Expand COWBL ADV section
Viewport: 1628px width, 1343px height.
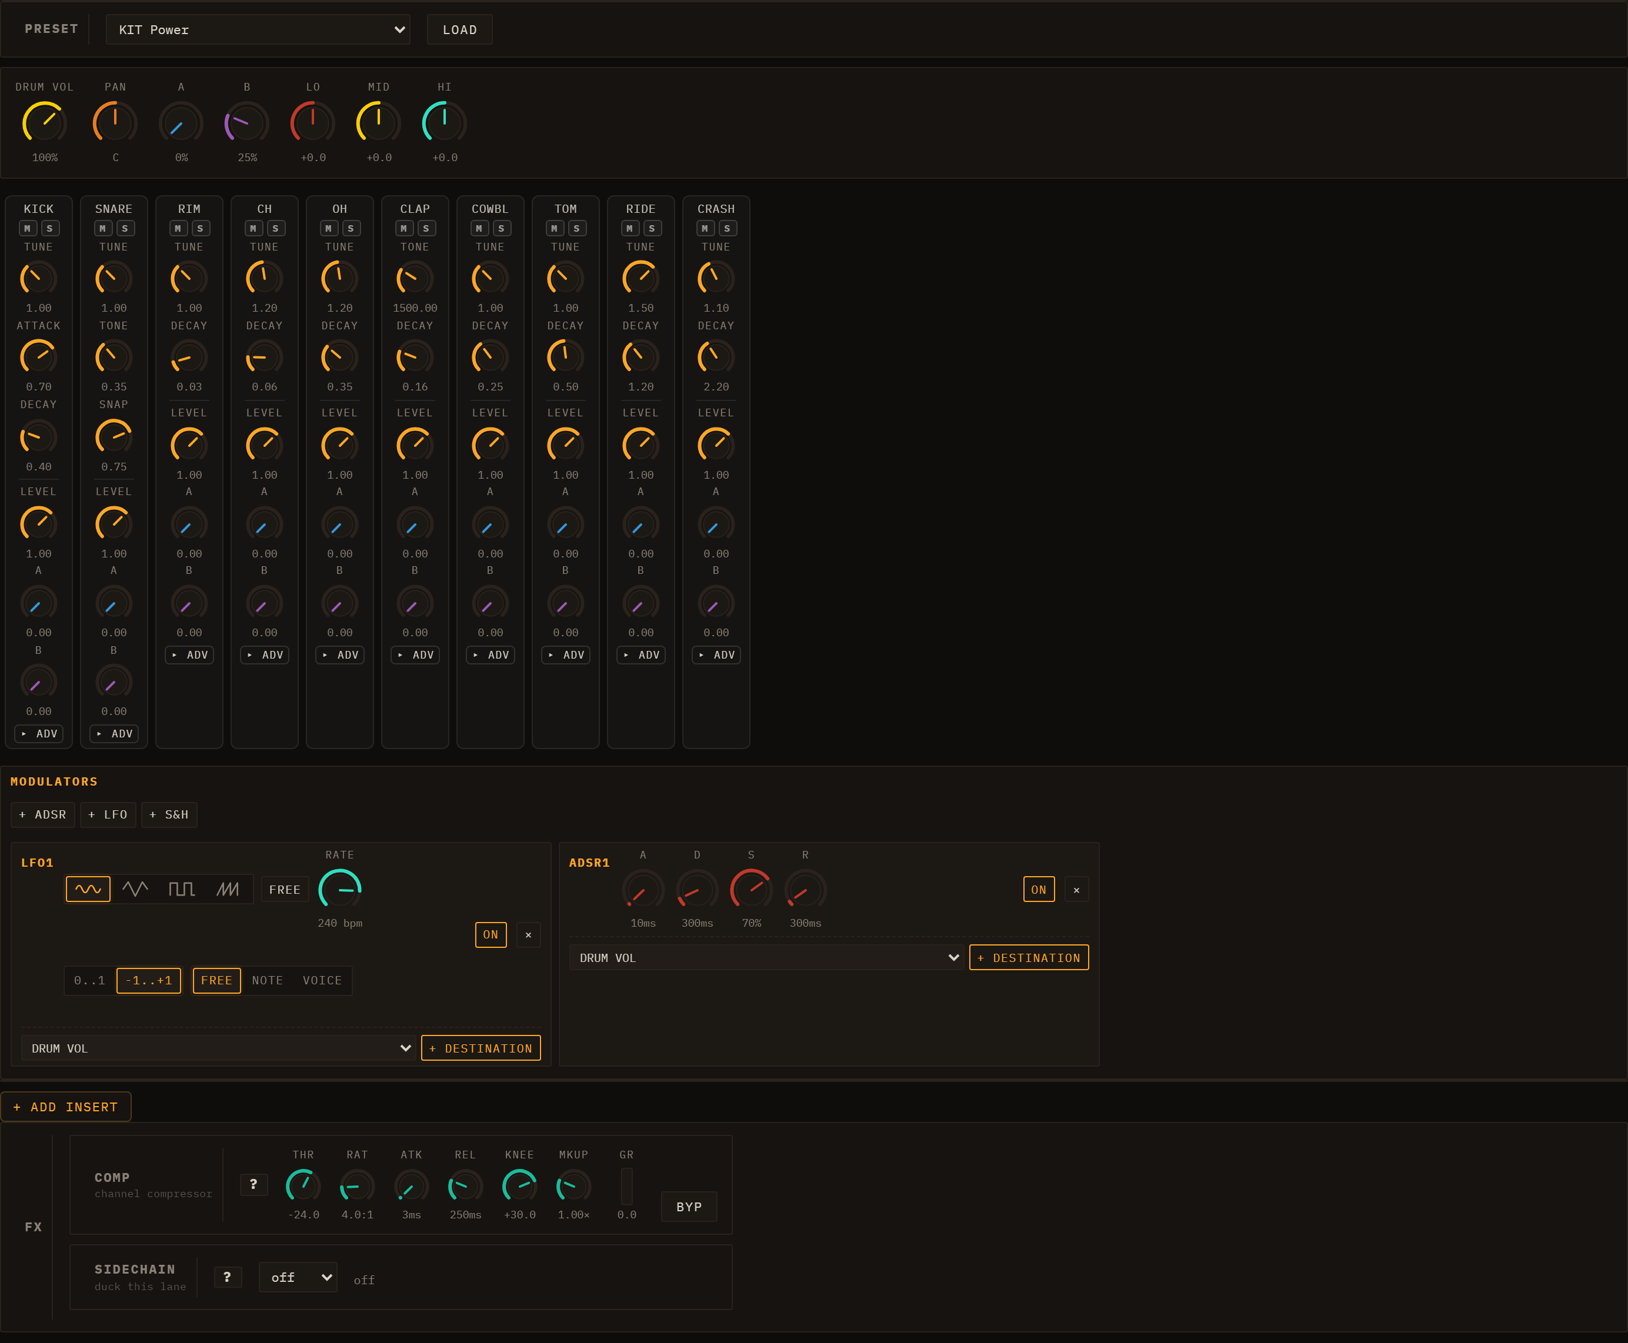491,654
